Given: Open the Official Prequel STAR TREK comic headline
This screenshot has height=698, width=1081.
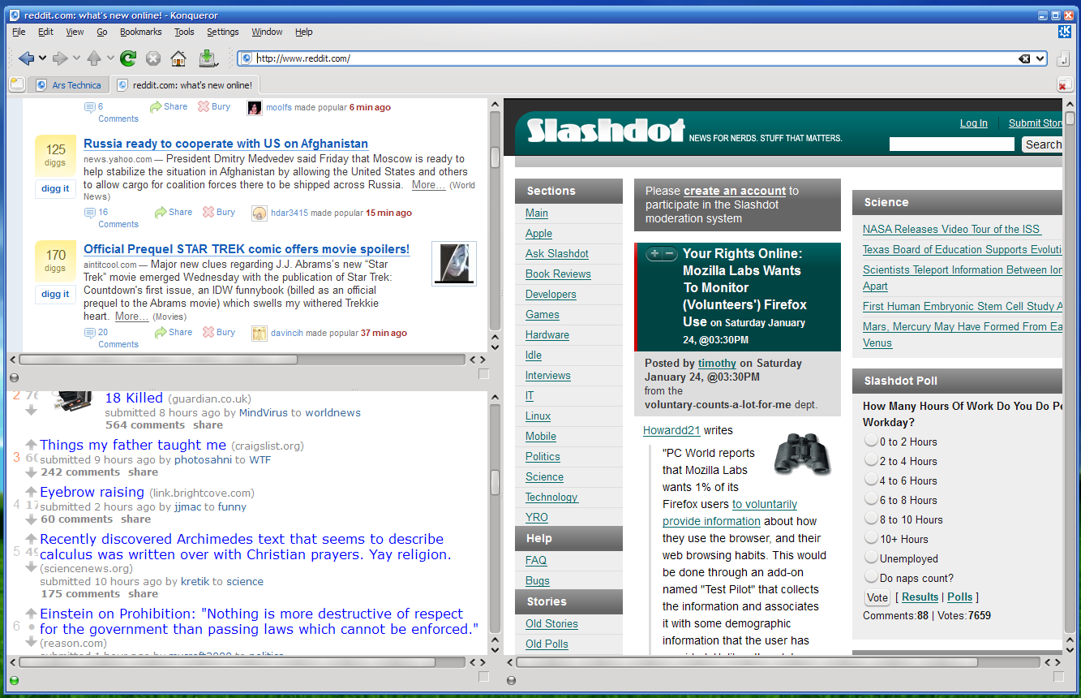Looking at the screenshot, I should pyautogui.click(x=247, y=249).
